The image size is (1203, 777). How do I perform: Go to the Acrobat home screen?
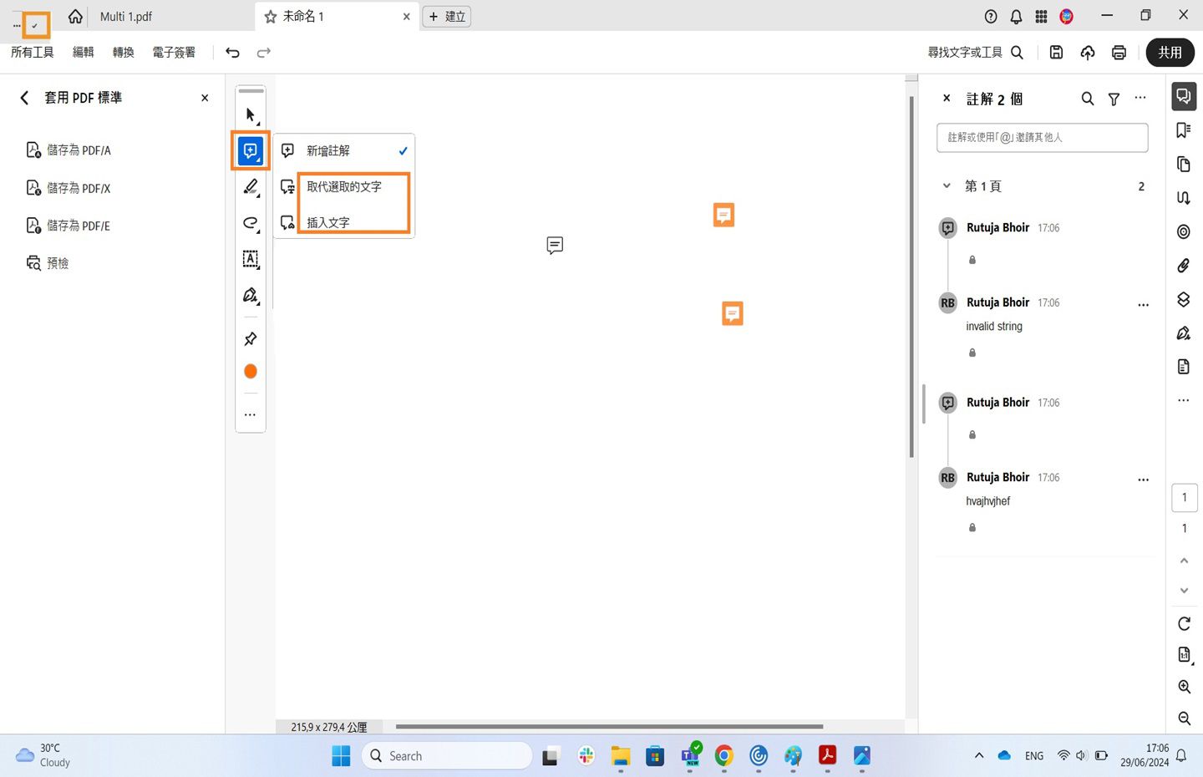click(x=75, y=17)
